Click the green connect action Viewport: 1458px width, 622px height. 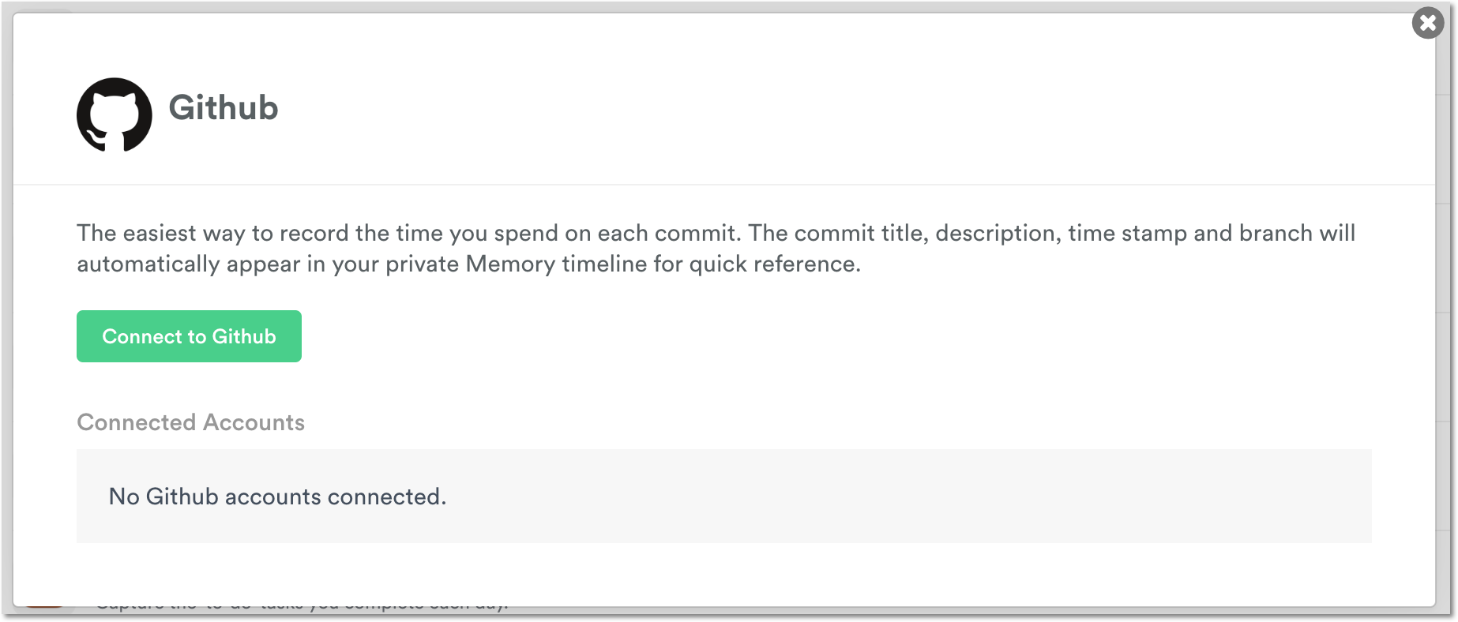(x=189, y=335)
